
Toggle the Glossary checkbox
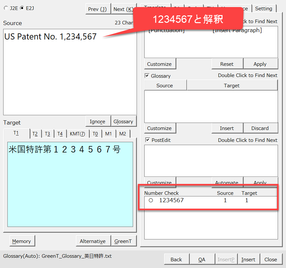(x=147, y=76)
